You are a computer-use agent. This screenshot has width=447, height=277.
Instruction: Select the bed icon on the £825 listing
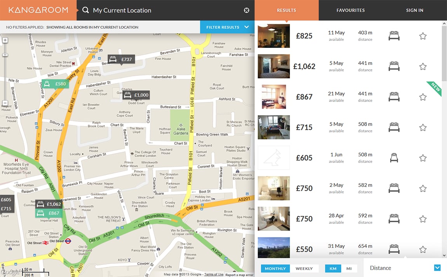point(394,35)
